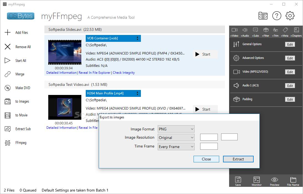This screenshot has width=303, height=194.
Task: Click the OSBytes logo
Action: pos(21,16)
